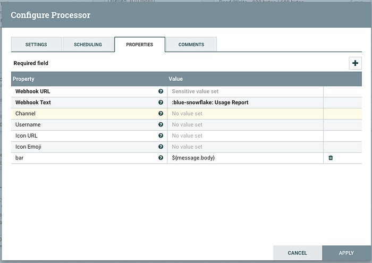Show help for Webhook Text property
This screenshot has height=263, width=372.
point(160,102)
